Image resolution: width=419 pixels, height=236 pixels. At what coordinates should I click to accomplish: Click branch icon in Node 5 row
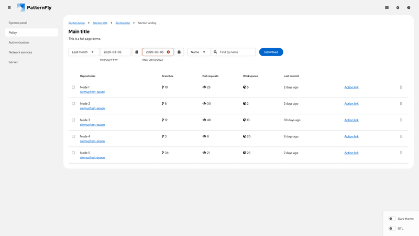point(163,153)
